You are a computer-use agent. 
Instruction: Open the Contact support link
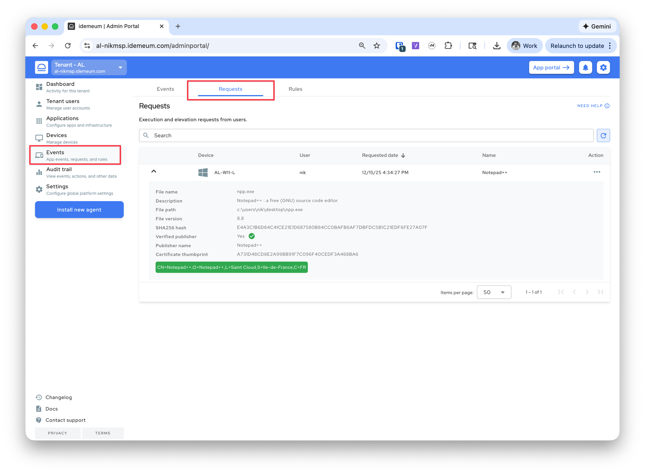pyautogui.click(x=65, y=420)
